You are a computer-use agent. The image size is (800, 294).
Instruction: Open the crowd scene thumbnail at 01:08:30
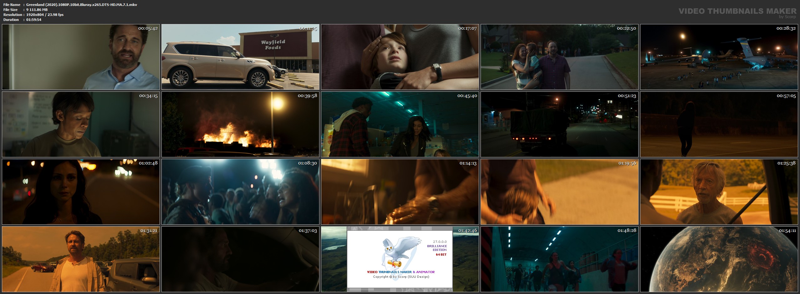pyautogui.click(x=240, y=192)
